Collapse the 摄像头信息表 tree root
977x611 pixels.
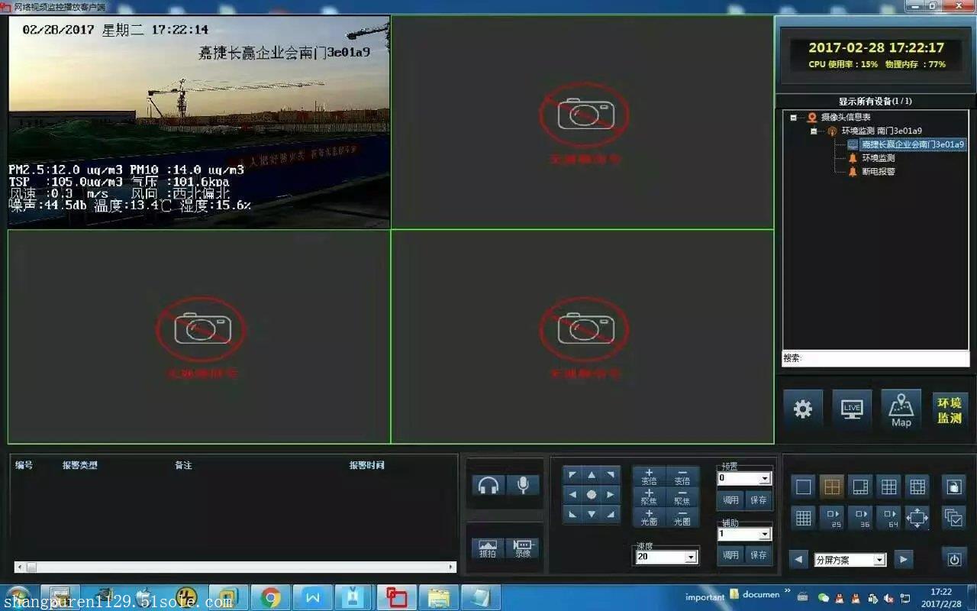pyautogui.click(x=794, y=118)
